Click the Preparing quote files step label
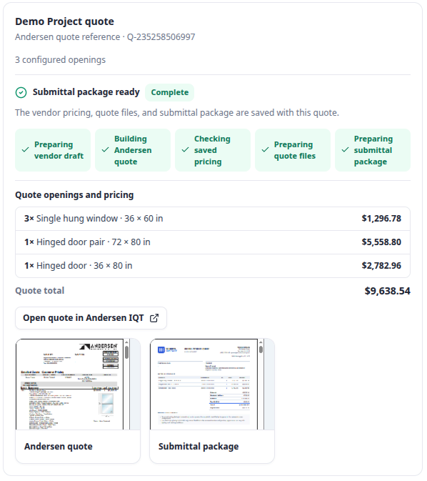Viewport: 427px width, 481px height. [295, 150]
